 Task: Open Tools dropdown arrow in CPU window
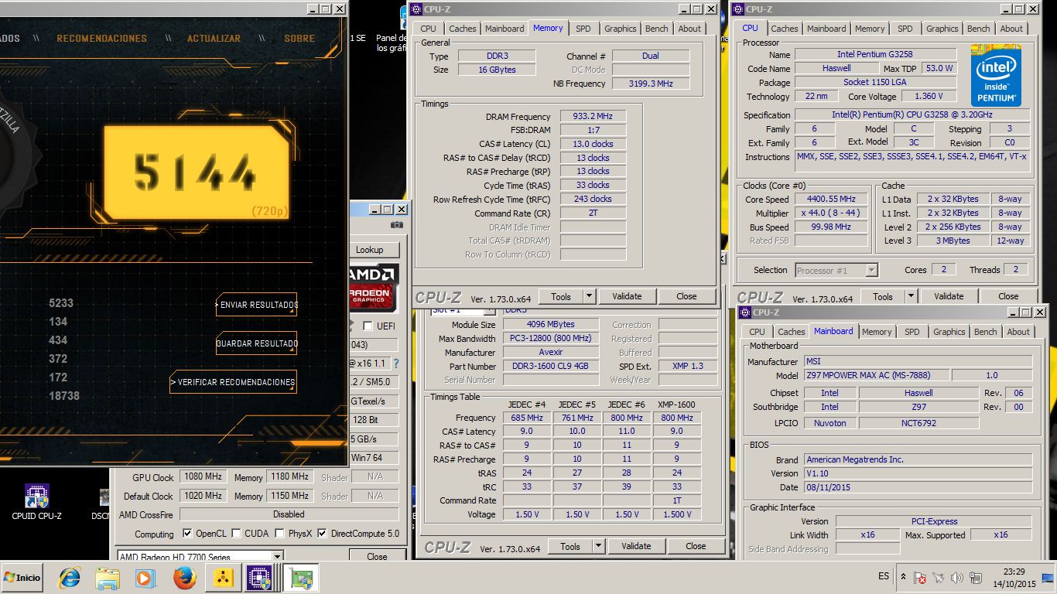tap(911, 296)
